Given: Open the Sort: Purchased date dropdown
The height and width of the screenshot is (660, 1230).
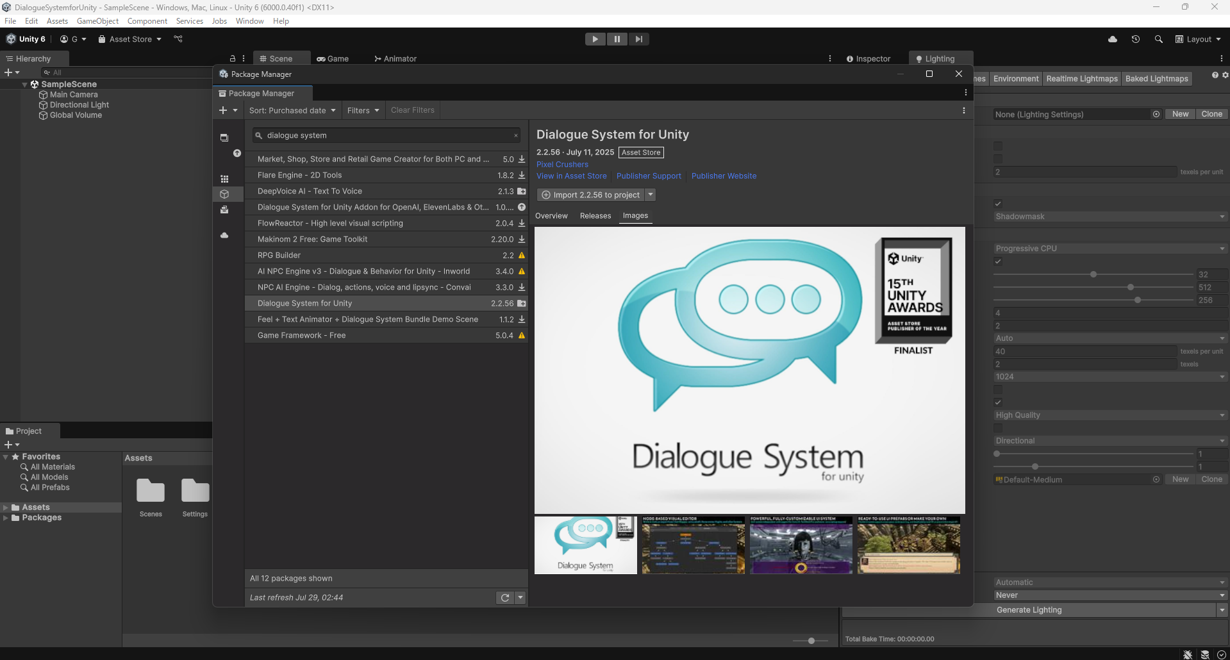Looking at the screenshot, I should coord(292,110).
